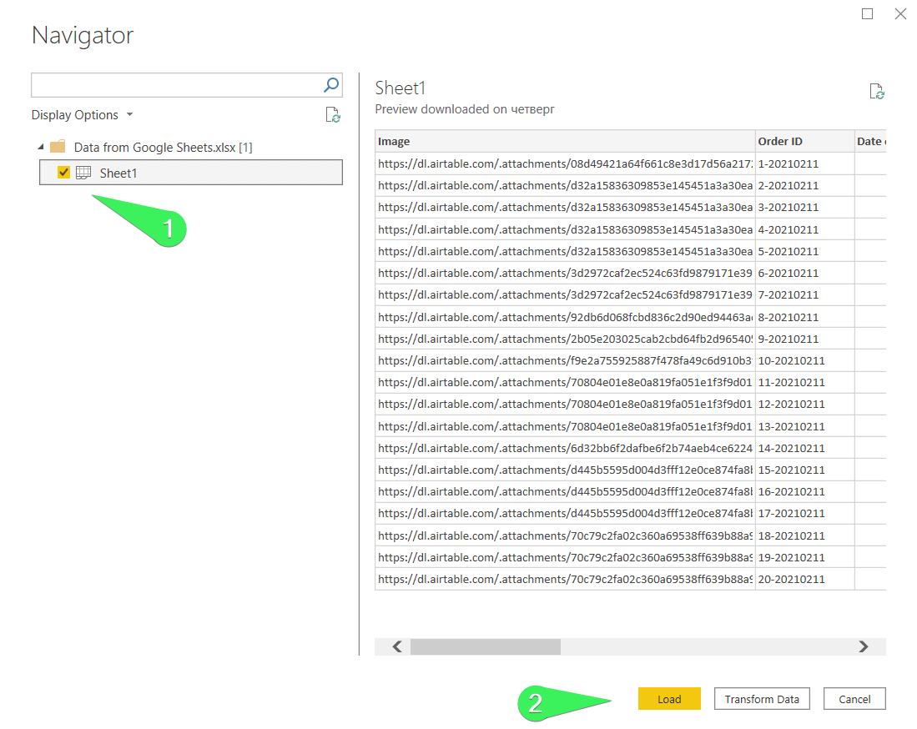The image size is (917, 729).
Task: Click the Preview downloaded on четверг text
Action: (x=465, y=109)
